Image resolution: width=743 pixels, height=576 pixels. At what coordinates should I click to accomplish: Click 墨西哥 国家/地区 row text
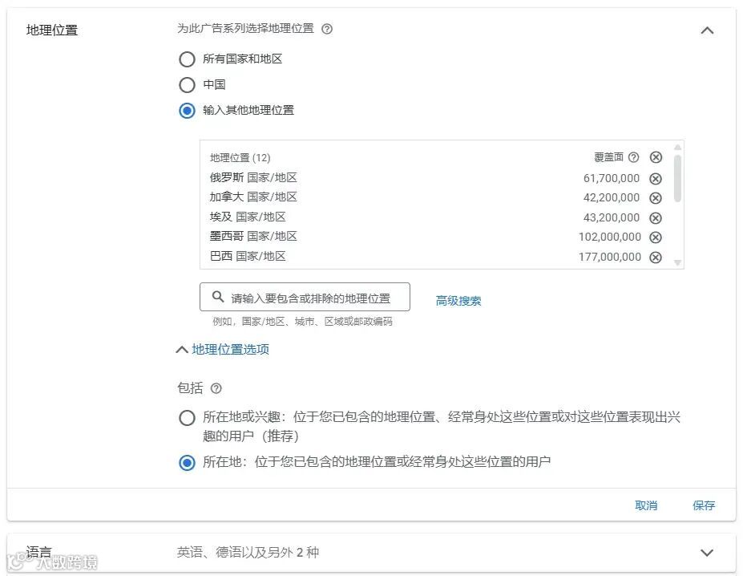click(x=253, y=237)
